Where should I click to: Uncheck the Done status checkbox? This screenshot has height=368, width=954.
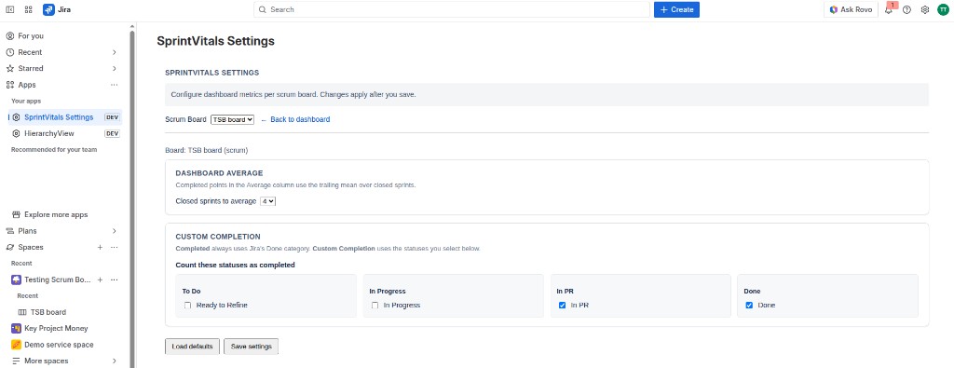750,306
